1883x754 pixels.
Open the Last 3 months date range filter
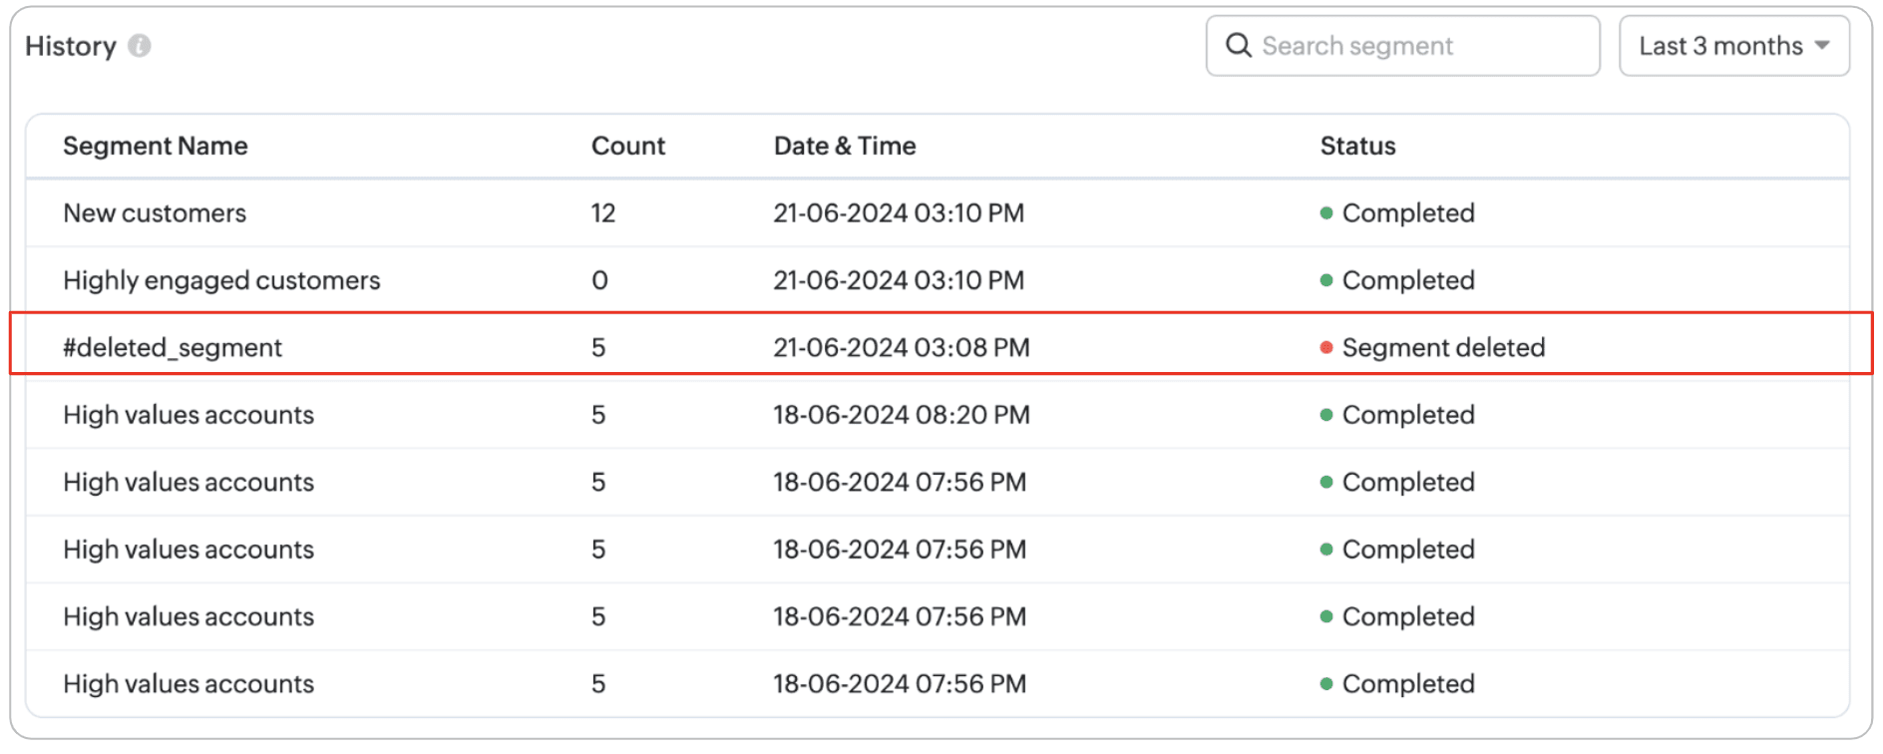click(x=1733, y=46)
